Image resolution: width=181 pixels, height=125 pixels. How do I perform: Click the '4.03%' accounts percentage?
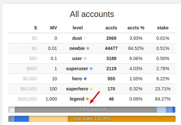point(136,69)
